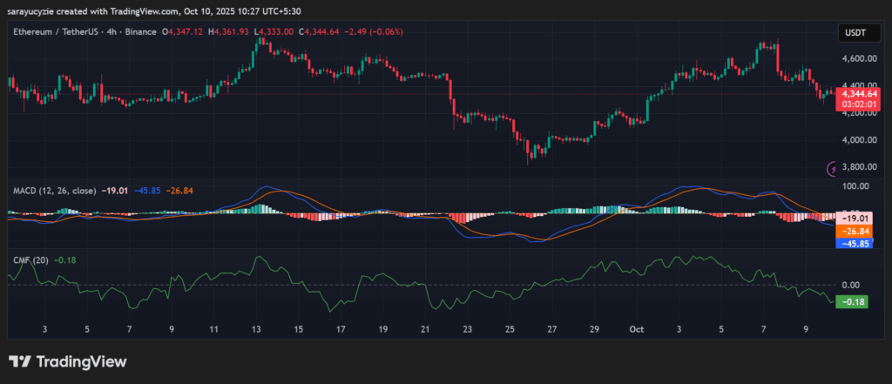This screenshot has height=384, width=892.
Task: Click the 13 date on time axis
Action: 255,330
